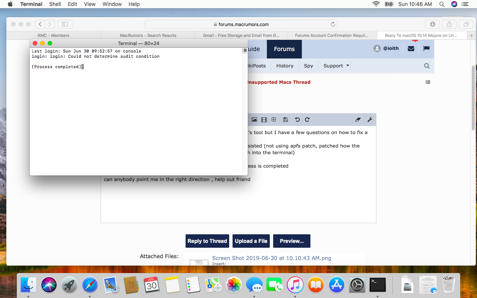Switch to the RMC - Members tab
Viewport: 477px width, 298px height.
tap(53, 35)
